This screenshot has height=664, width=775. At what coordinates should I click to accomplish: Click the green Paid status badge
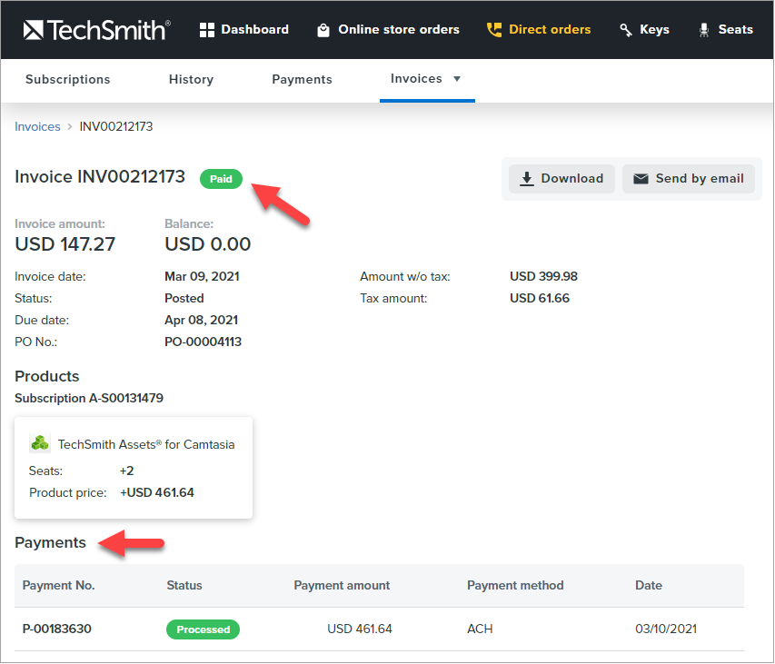click(221, 179)
